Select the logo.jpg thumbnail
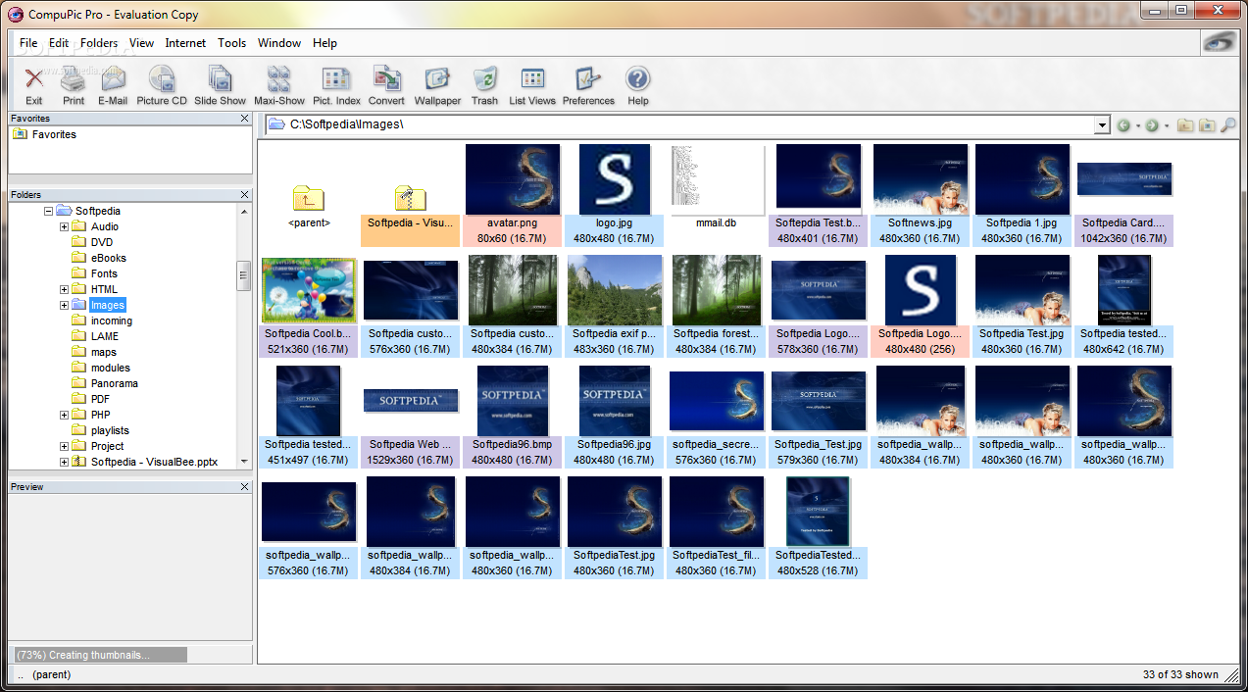This screenshot has height=692, width=1248. [615, 180]
